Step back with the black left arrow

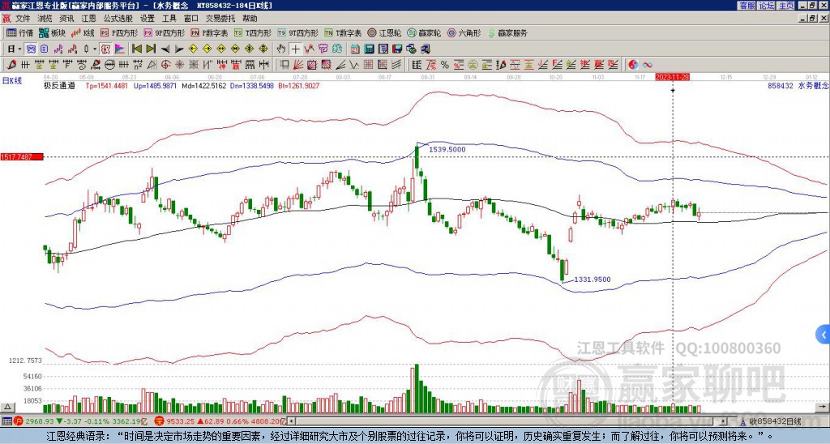point(165,49)
